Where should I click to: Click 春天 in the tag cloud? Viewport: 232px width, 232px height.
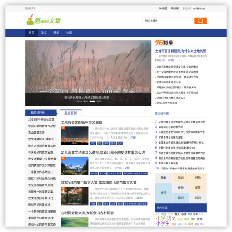[x=177, y=214]
